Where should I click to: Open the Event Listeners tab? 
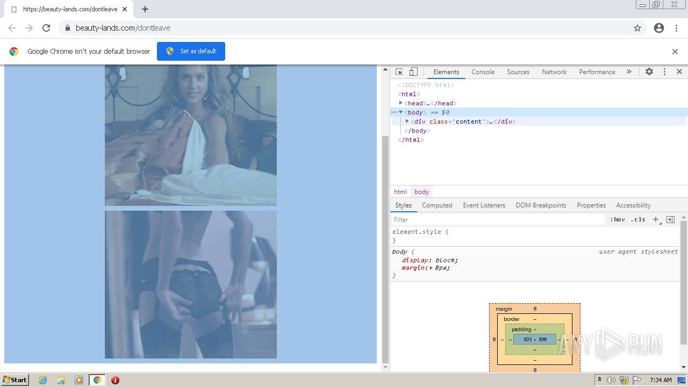pyautogui.click(x=484, y=205)
